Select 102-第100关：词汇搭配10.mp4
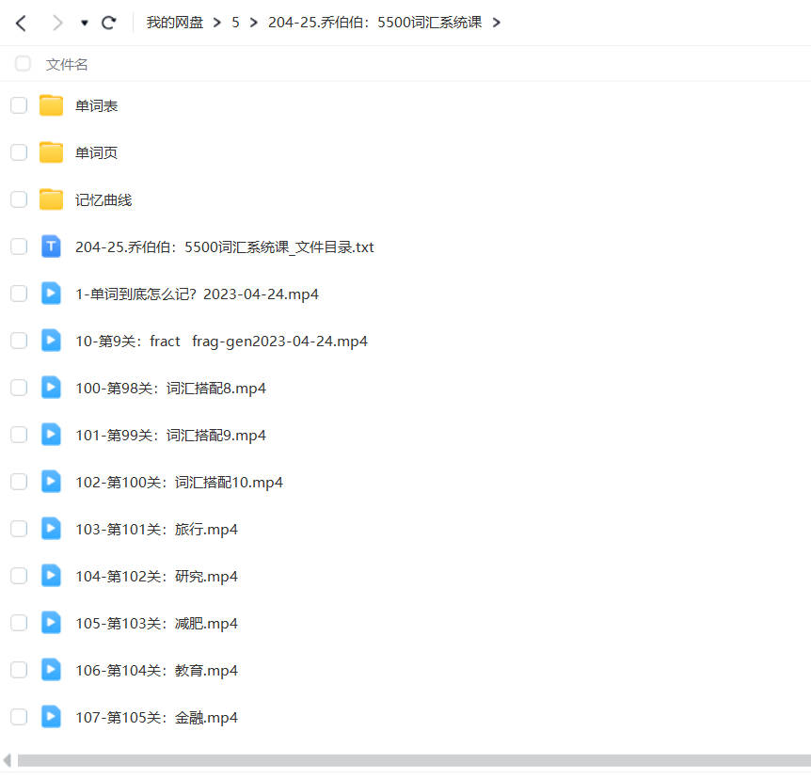Screen dimensions: 811x779 (x=180, y=483)
